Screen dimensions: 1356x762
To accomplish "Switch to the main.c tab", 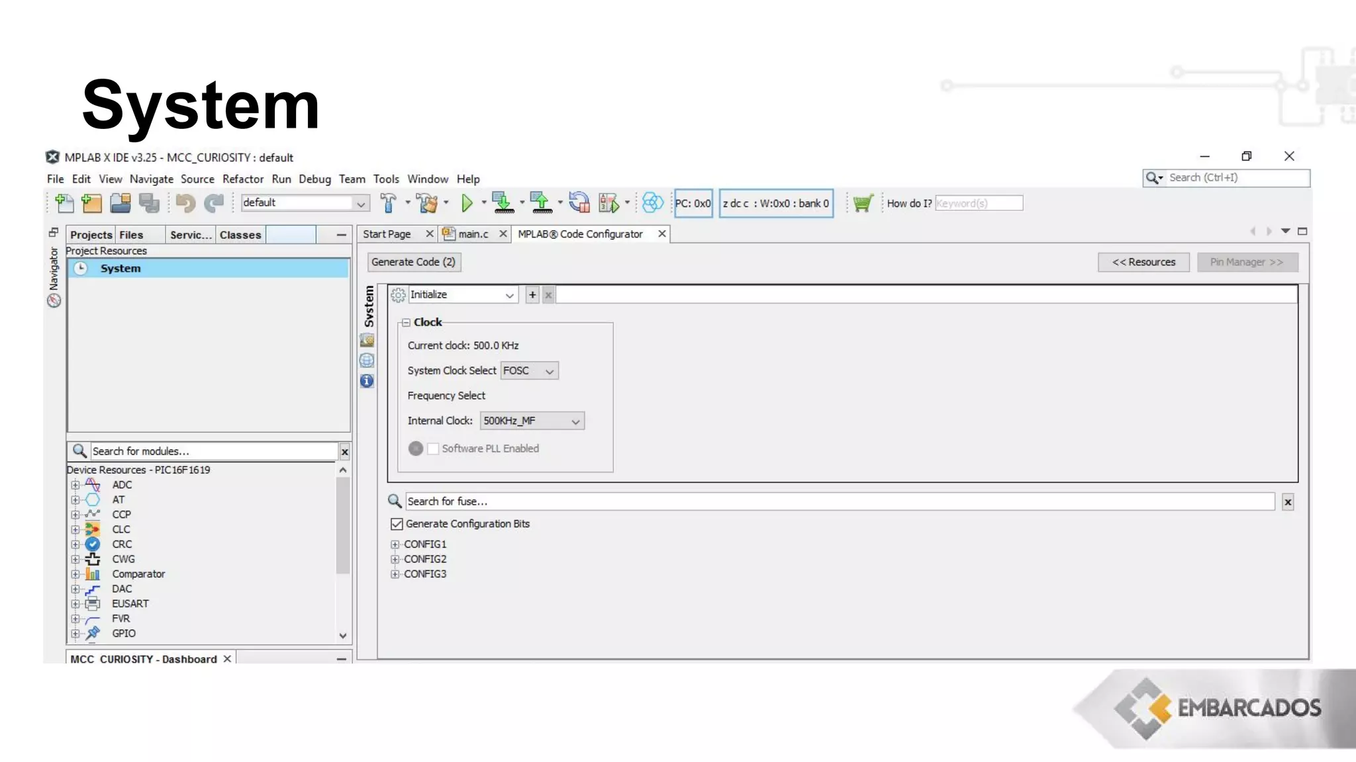I will tap(473, 234).
